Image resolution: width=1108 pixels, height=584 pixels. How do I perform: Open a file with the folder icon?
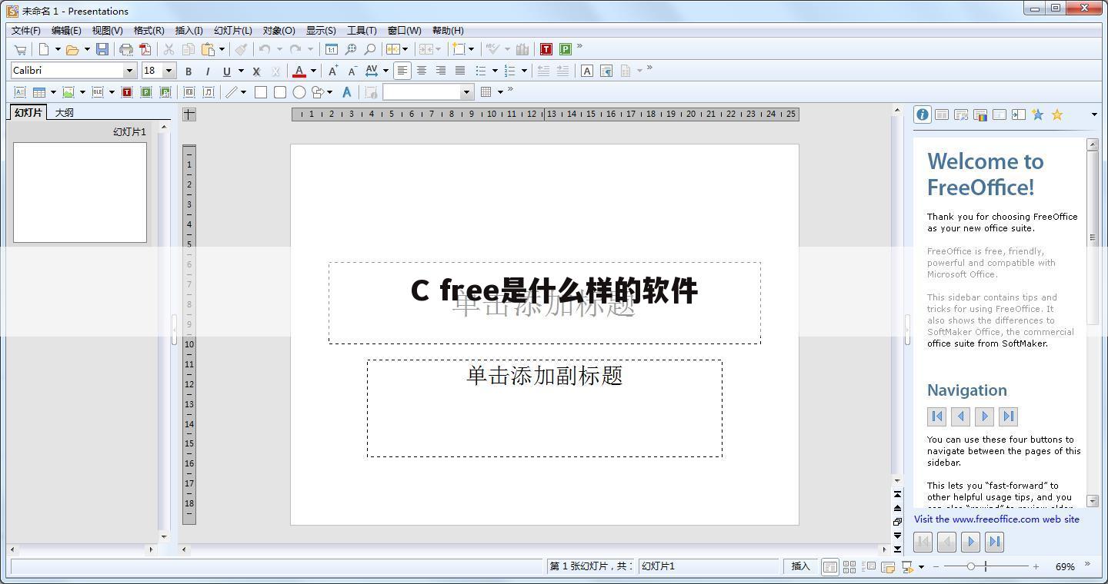point(72,49)
